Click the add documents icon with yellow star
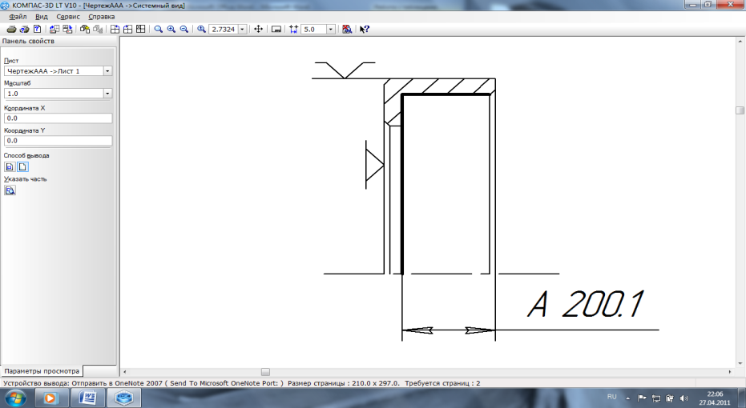 click(x=85, y=30)
